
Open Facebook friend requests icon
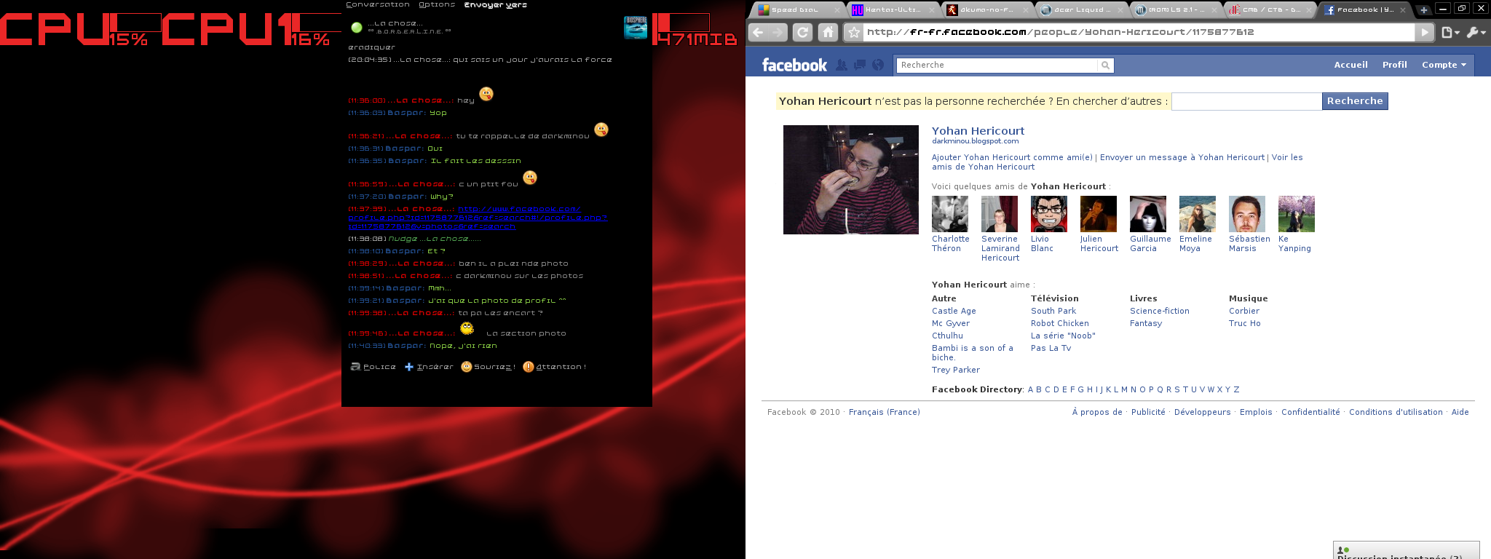coord(842,65)
